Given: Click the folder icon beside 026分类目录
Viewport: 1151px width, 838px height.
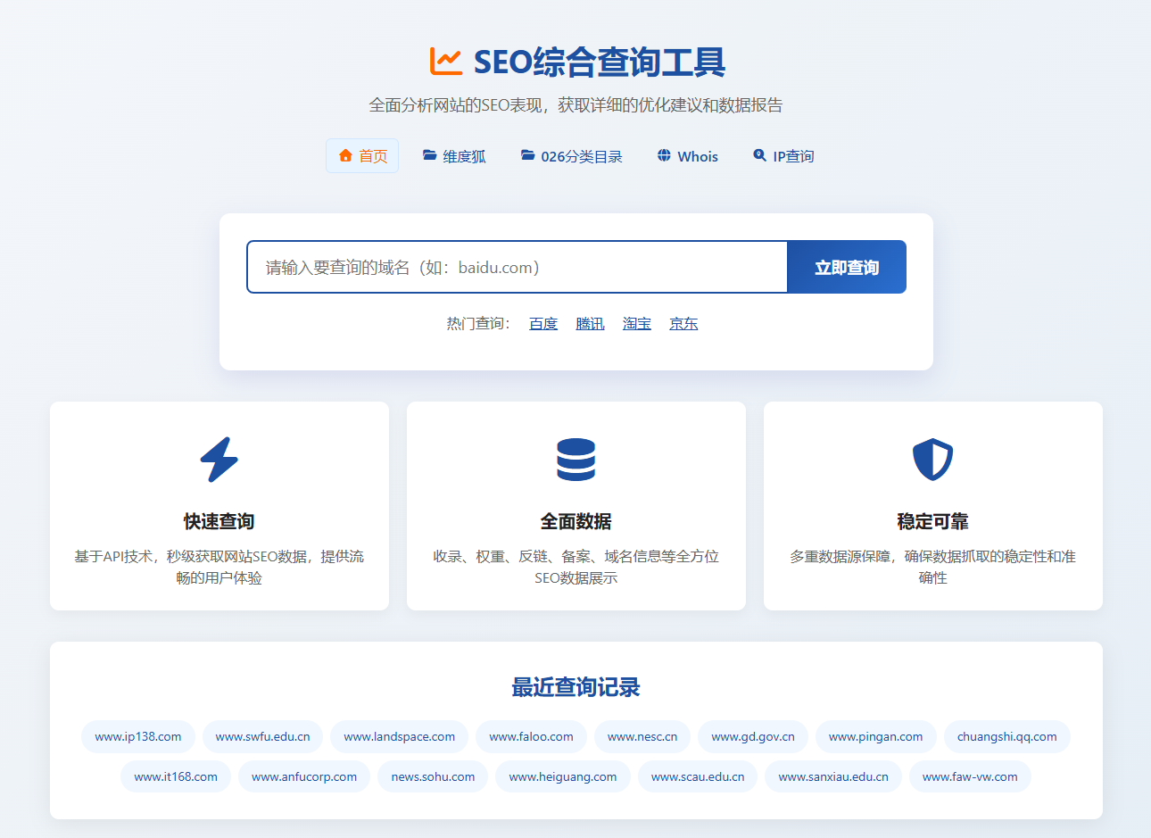Looking at the screenshot, I should click(x=527, y=155).
